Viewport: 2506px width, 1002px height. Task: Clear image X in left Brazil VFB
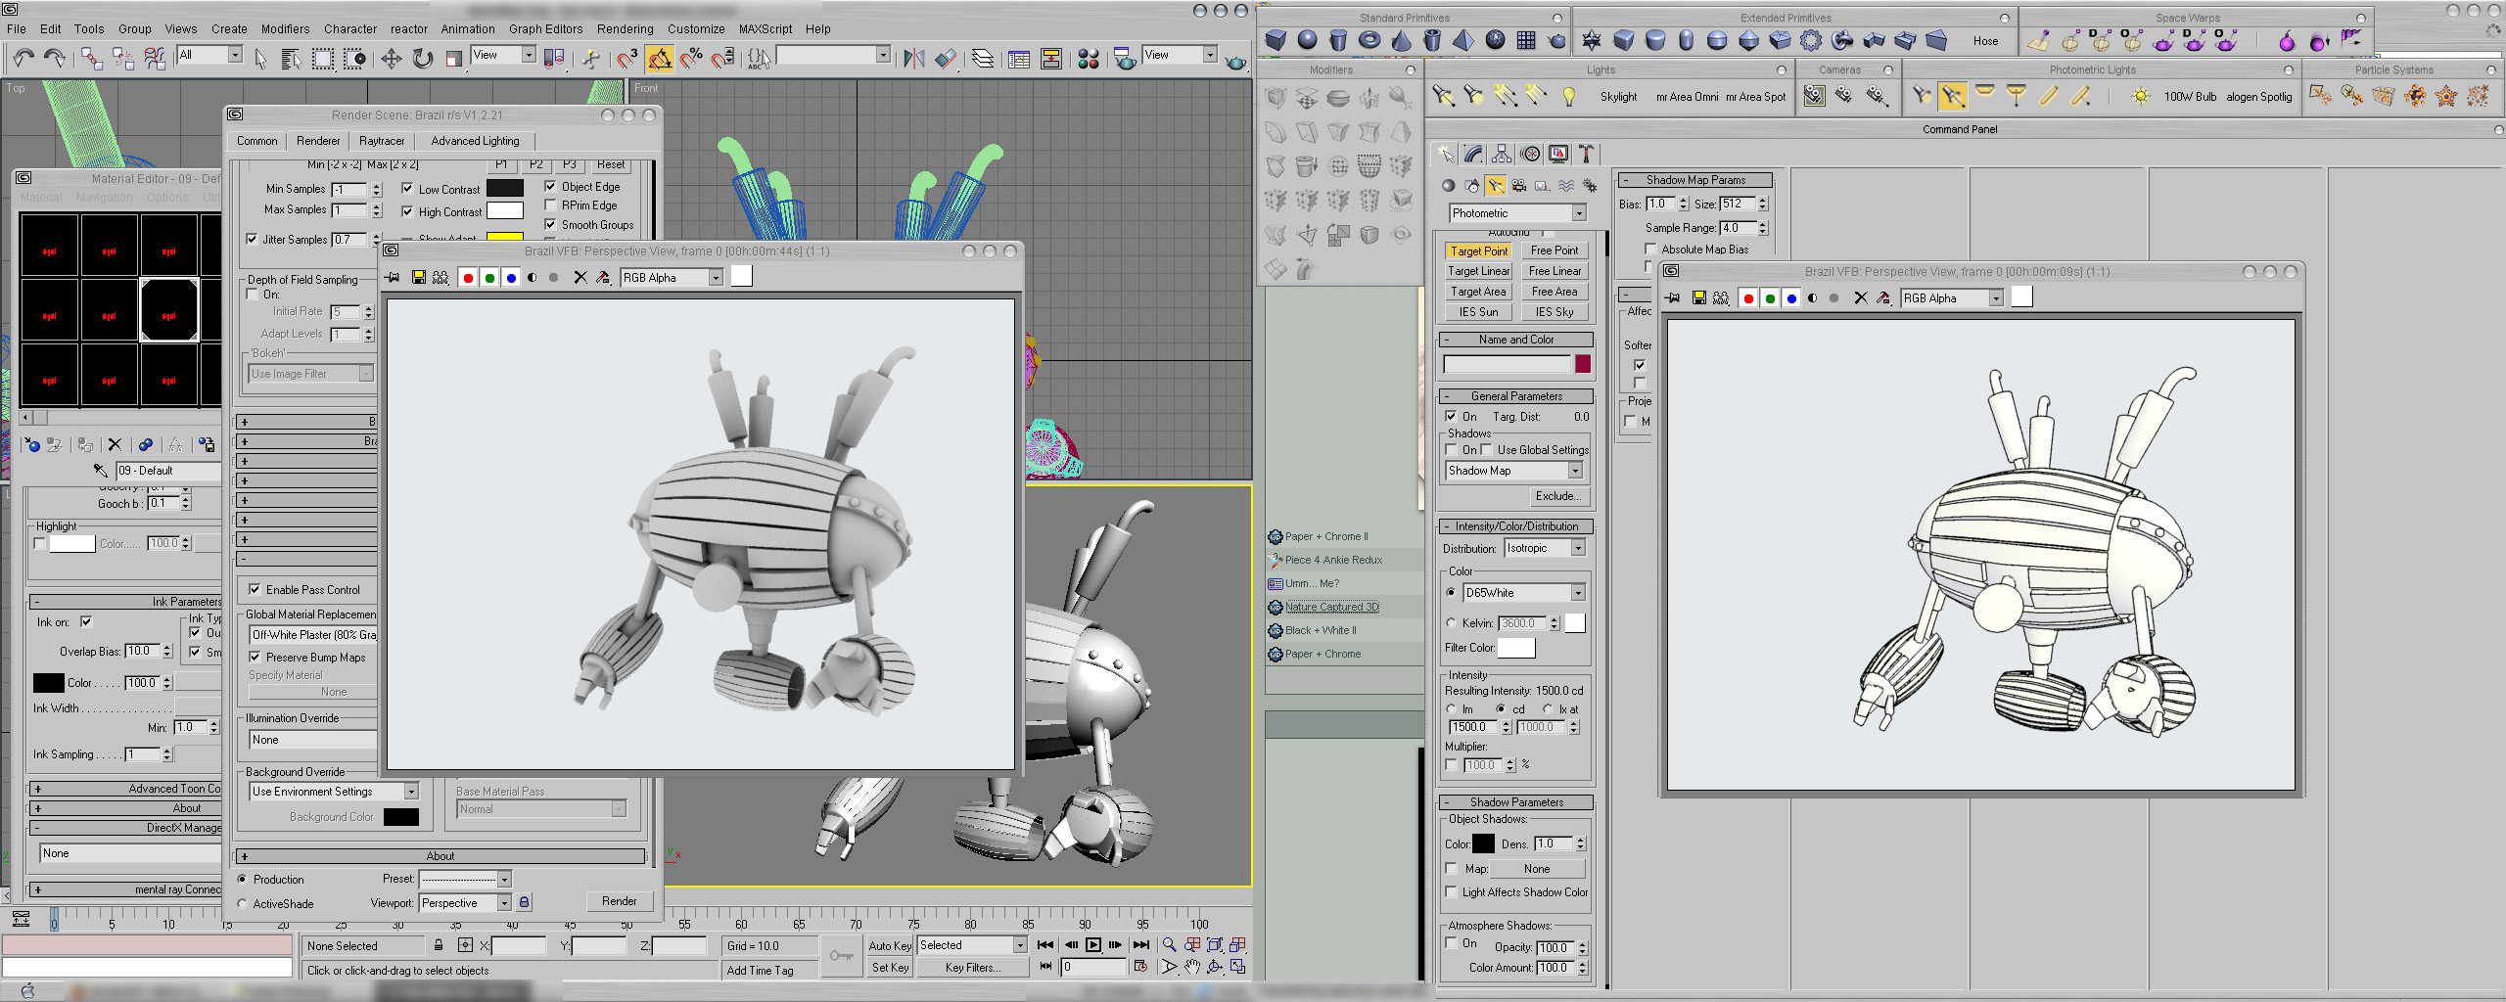(x=580, y=278)
